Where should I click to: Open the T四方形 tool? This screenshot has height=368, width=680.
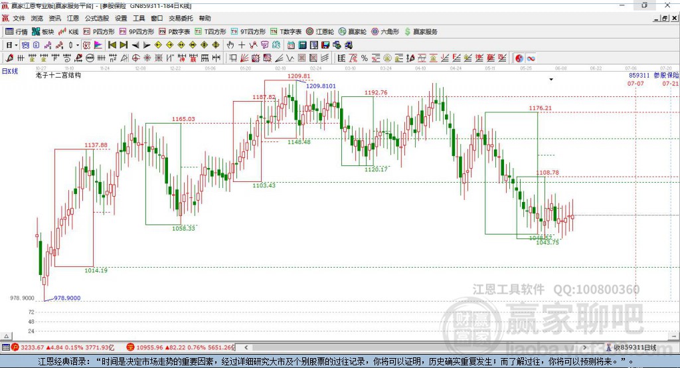click(211, 32)
